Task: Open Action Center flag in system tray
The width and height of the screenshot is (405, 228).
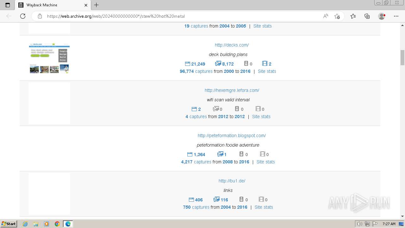Action: point(375,224)
